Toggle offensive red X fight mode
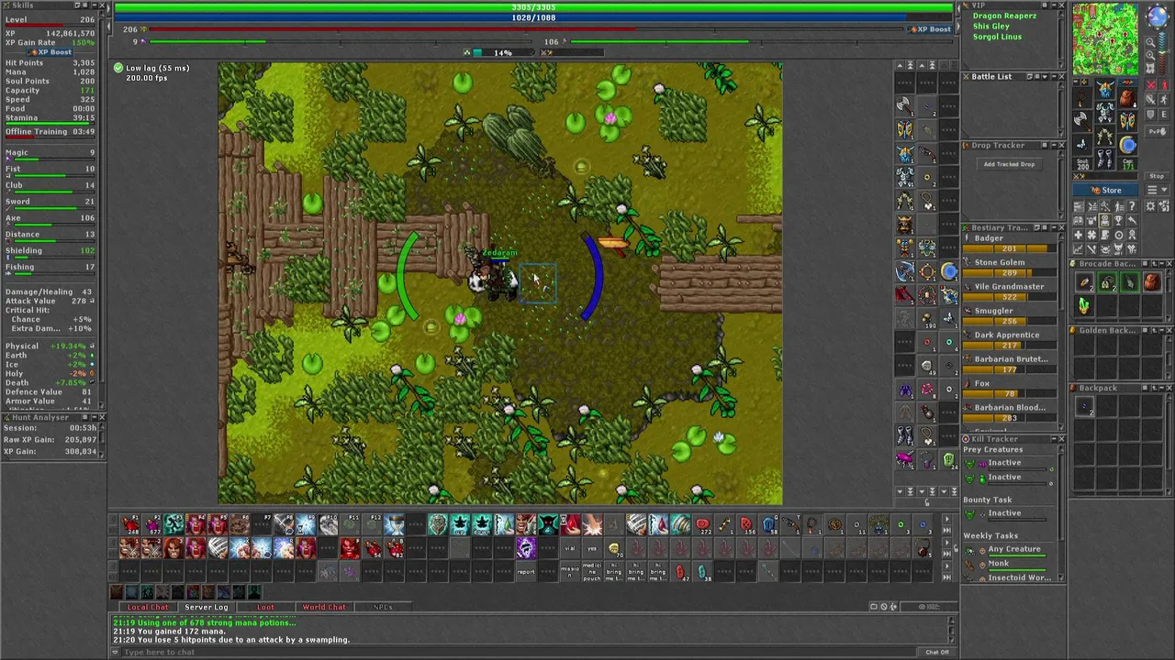Screen dimensions: 1175x660 tap(1150, 84)
